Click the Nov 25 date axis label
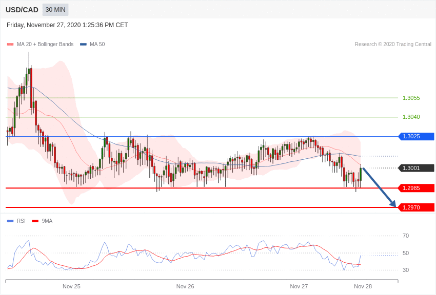Image resolution: width=436 pixels, height=295 pixels. click(71, 286)
